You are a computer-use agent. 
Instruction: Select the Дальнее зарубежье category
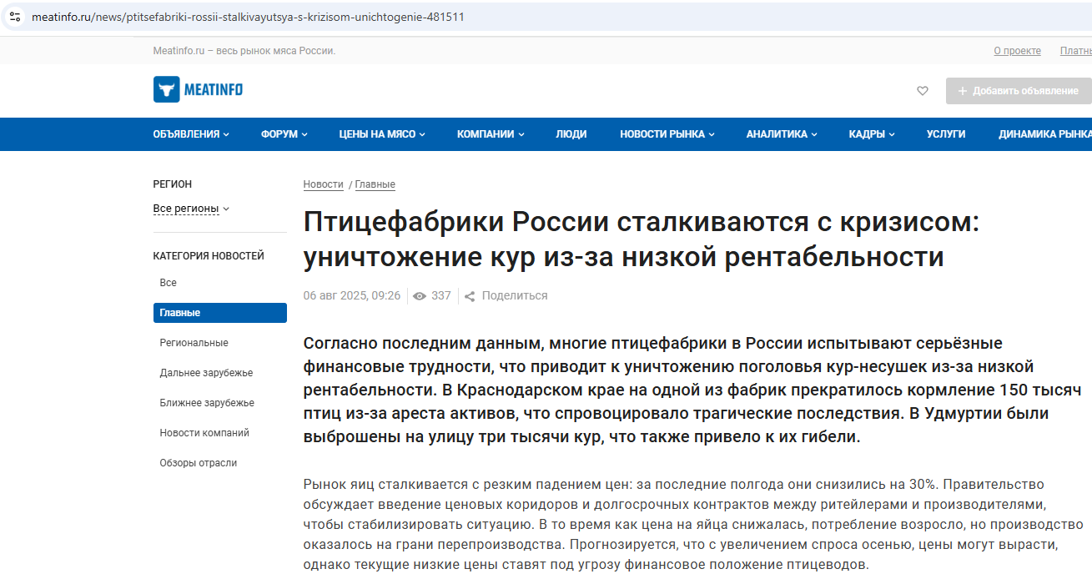206,373
